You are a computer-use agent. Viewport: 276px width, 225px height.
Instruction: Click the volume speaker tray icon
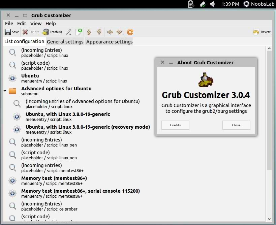coord(212,4)
